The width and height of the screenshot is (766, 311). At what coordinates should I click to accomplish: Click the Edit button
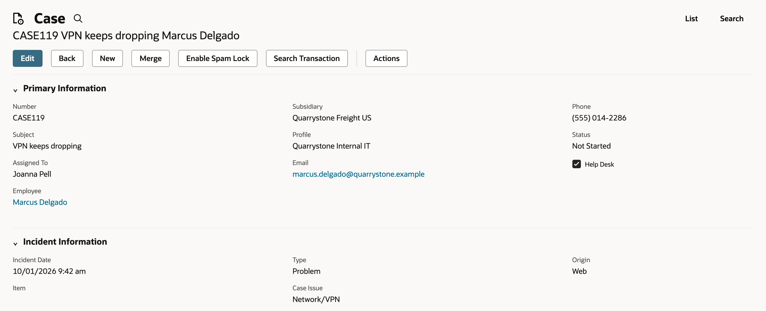pyautogui.click(x=28, y=58)
